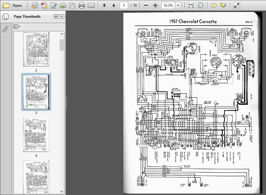Add a sticky note comment icon
266x195 pixels.
214,5
